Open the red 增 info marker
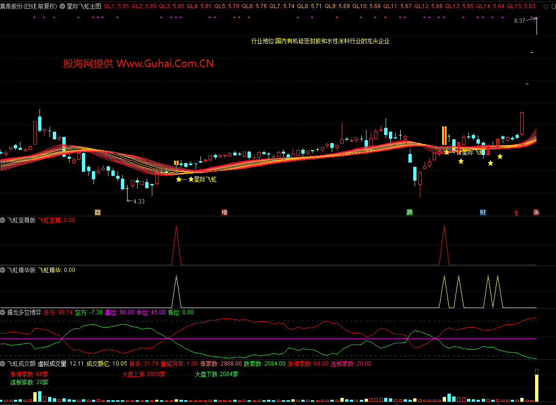556x405 pixels. tap(224, 212)
